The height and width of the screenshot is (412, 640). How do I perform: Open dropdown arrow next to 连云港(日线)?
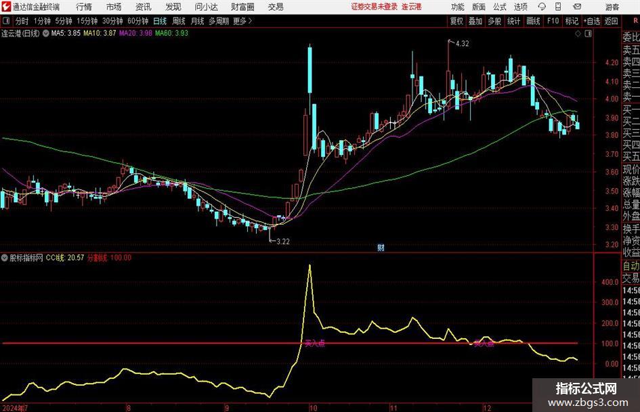46,33
